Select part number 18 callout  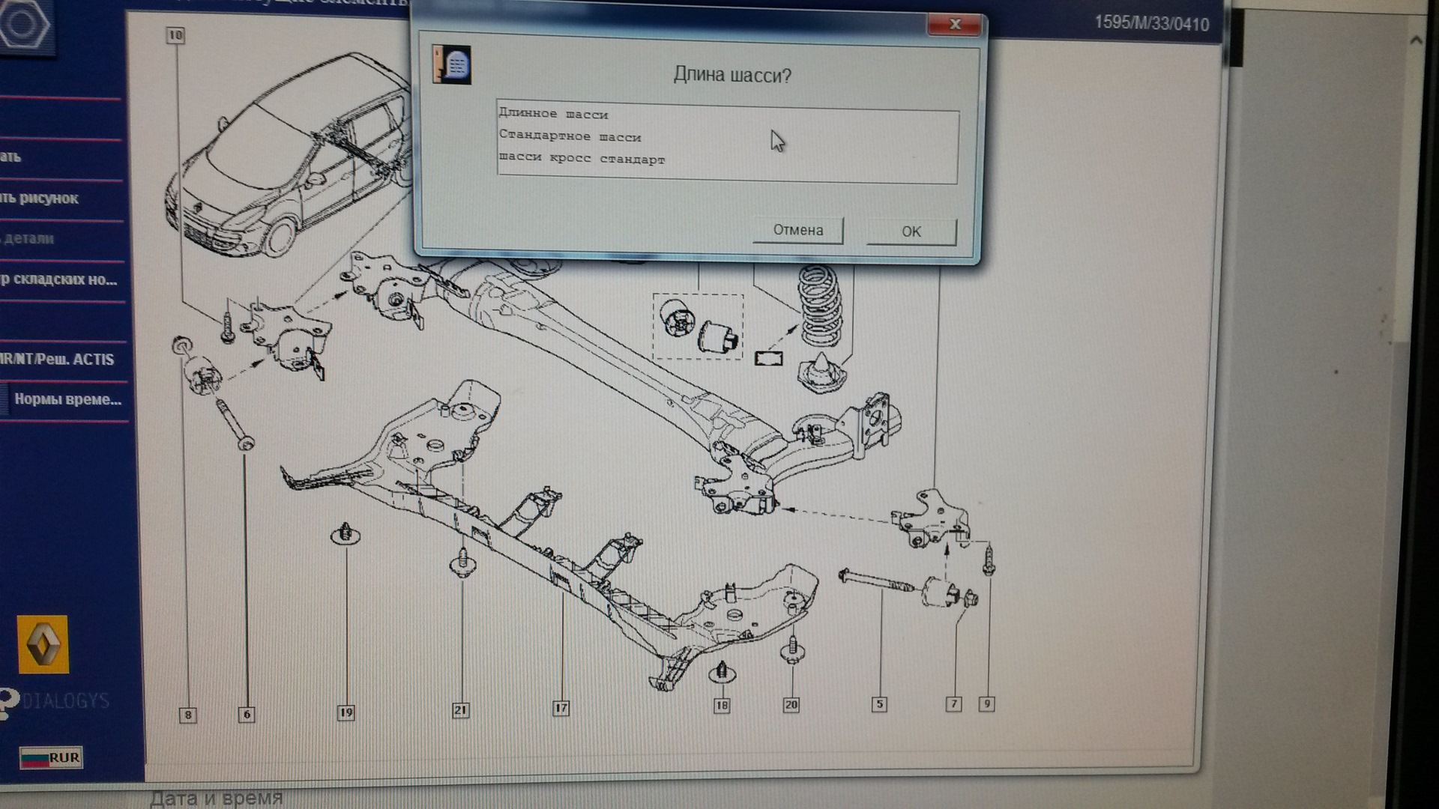point(722,705)
